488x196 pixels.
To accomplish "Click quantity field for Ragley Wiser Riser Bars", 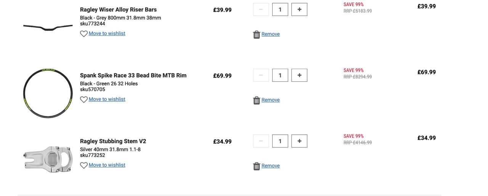I will coord(280,10).
